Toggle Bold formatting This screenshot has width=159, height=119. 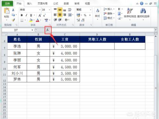pos(22,15)
